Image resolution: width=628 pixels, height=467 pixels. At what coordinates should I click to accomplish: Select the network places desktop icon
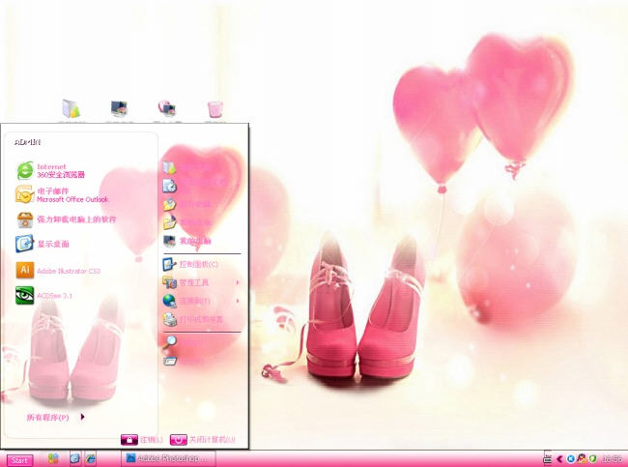click(166, 109)
